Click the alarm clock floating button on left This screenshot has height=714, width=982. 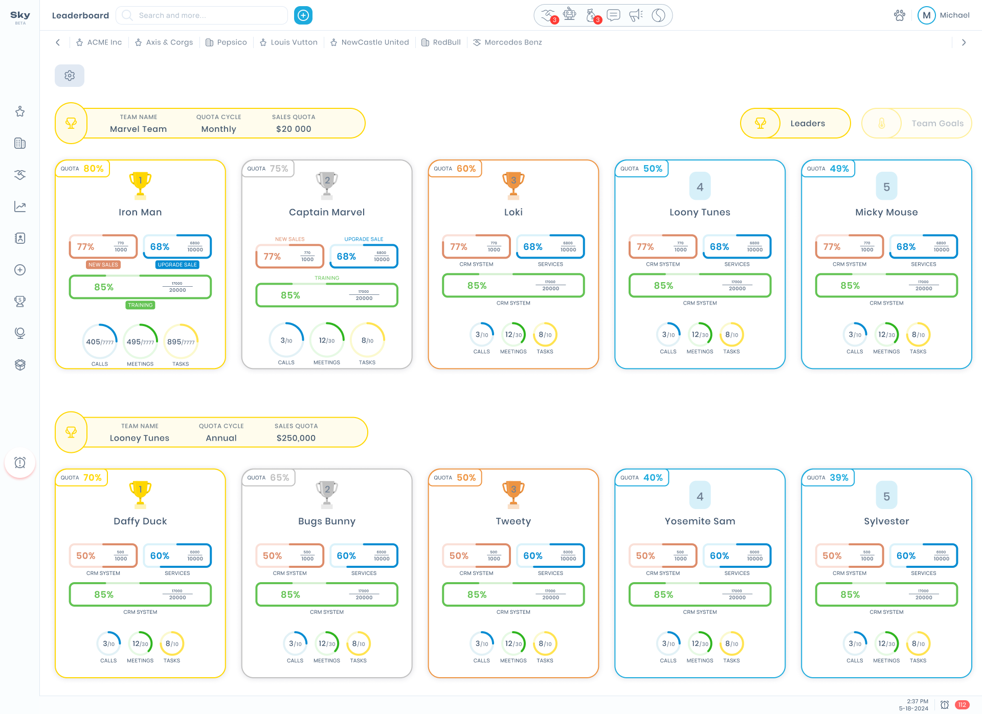click(20, 463)
